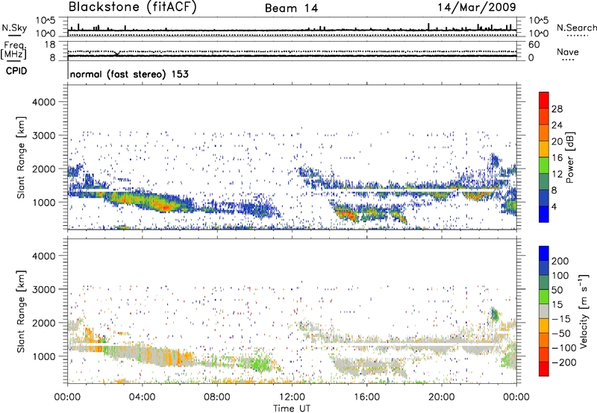Screen dimensions: 597x413
Task: Click the velocity colorbar unit label
Action: point(583,311)
